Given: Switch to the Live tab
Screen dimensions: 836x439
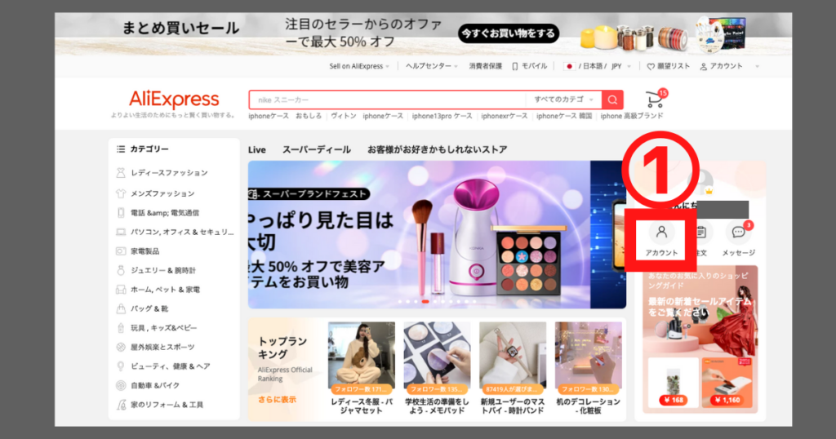Looking at the screenshot, I should pos(257,149).
